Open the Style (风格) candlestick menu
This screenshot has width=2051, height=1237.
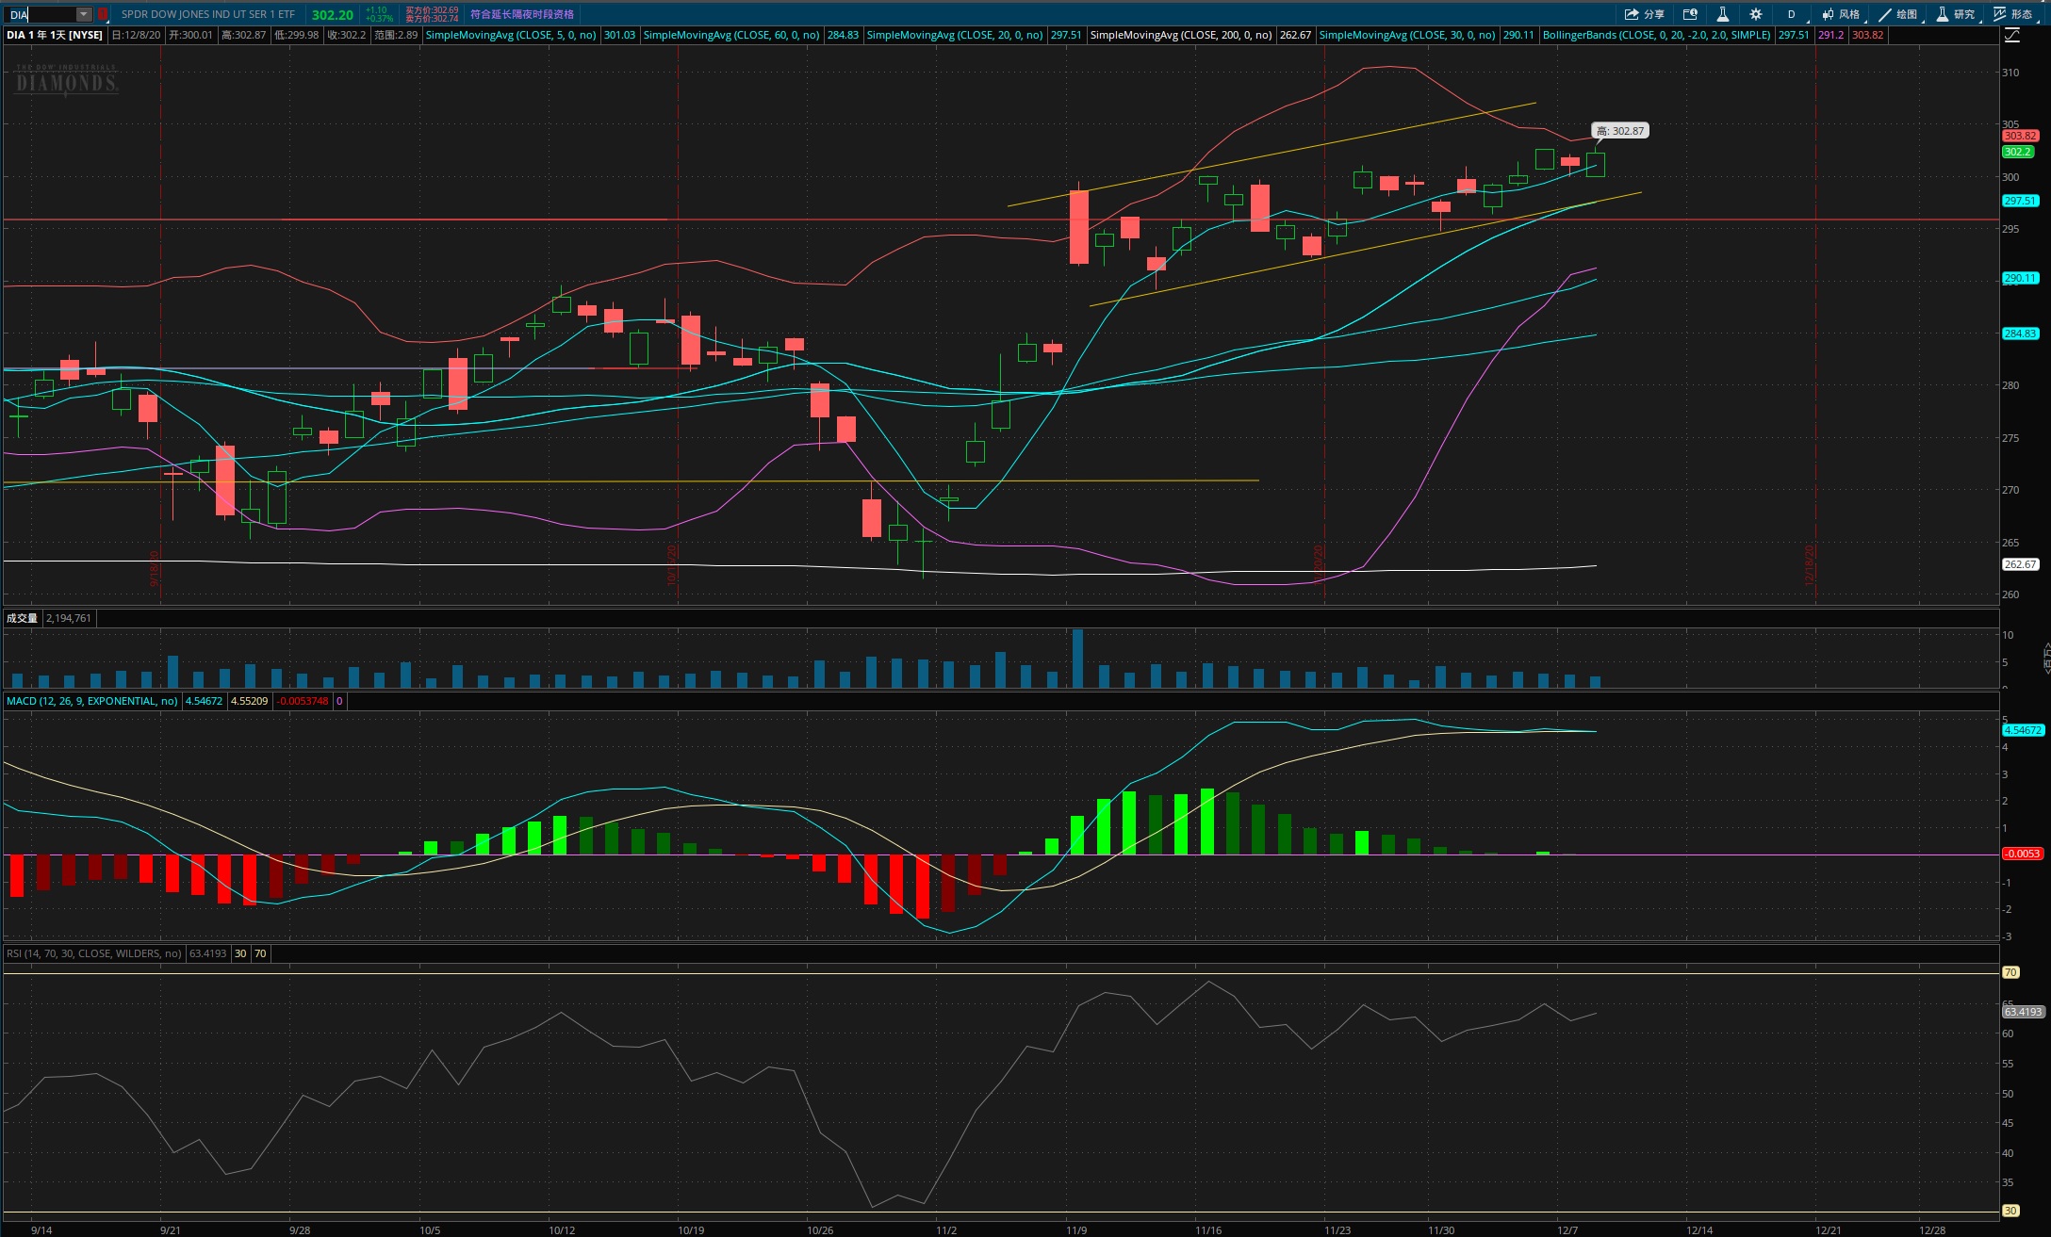click(1841, 14)
